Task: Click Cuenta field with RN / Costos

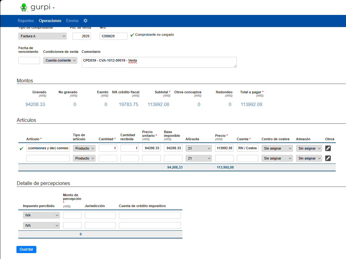Action: [x=248, y=148]
